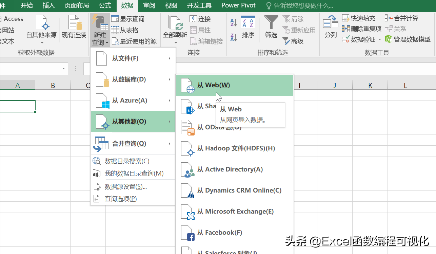
Task: Toggle the 筛选 filter funnel
Action: coord(271,27)
